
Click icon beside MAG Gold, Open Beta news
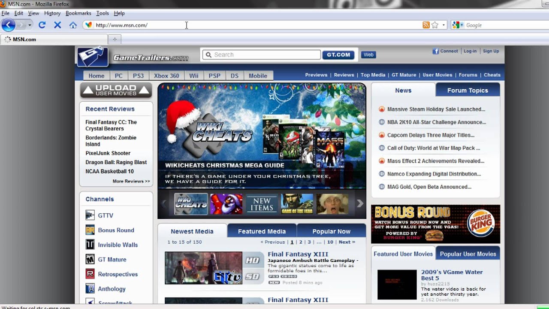(382, 187)
